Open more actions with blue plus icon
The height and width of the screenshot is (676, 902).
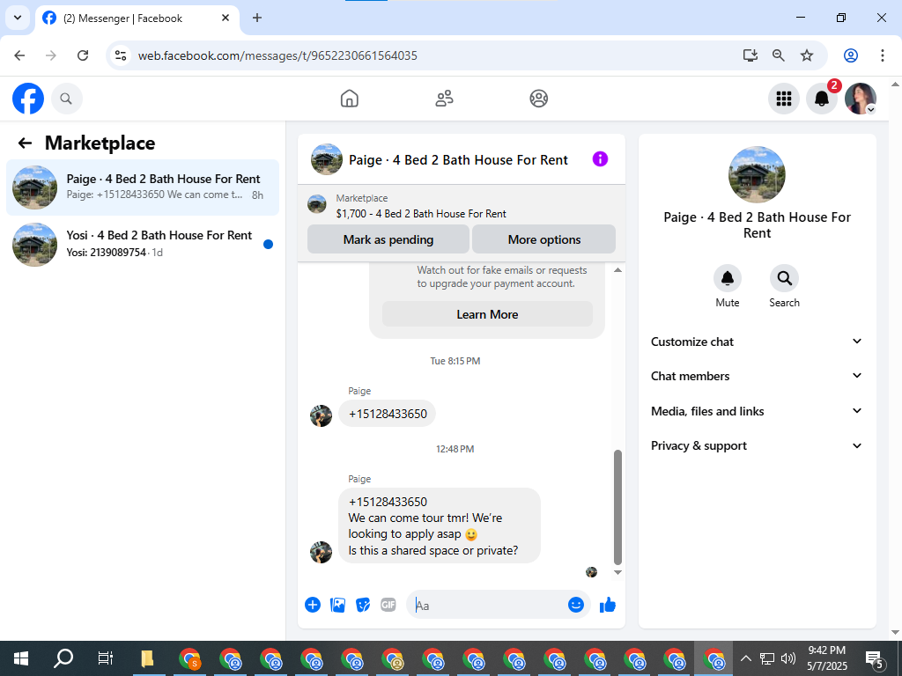pyautogui.click(x=313, y=605)
